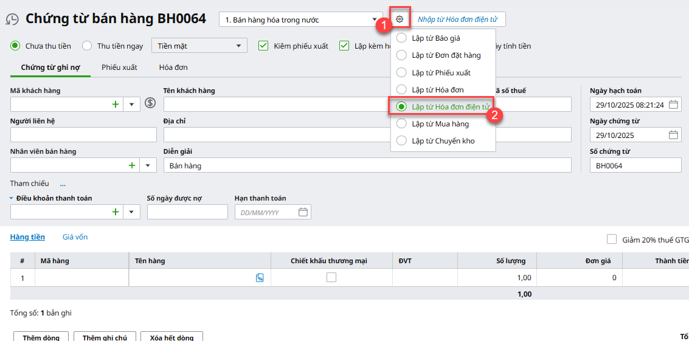Toggle Kiêm phiếu xuất checkbox
Viewport: 689px width, 341px height.
263,46
